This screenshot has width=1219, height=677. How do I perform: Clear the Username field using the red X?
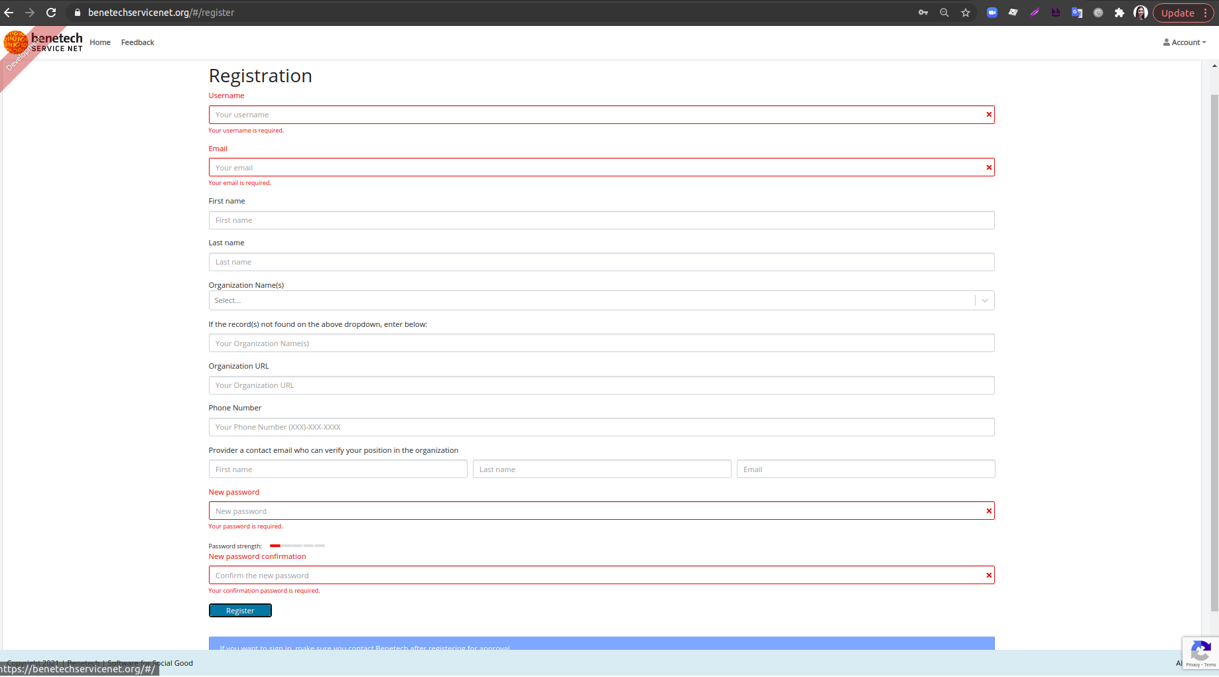tap(988, 114)
